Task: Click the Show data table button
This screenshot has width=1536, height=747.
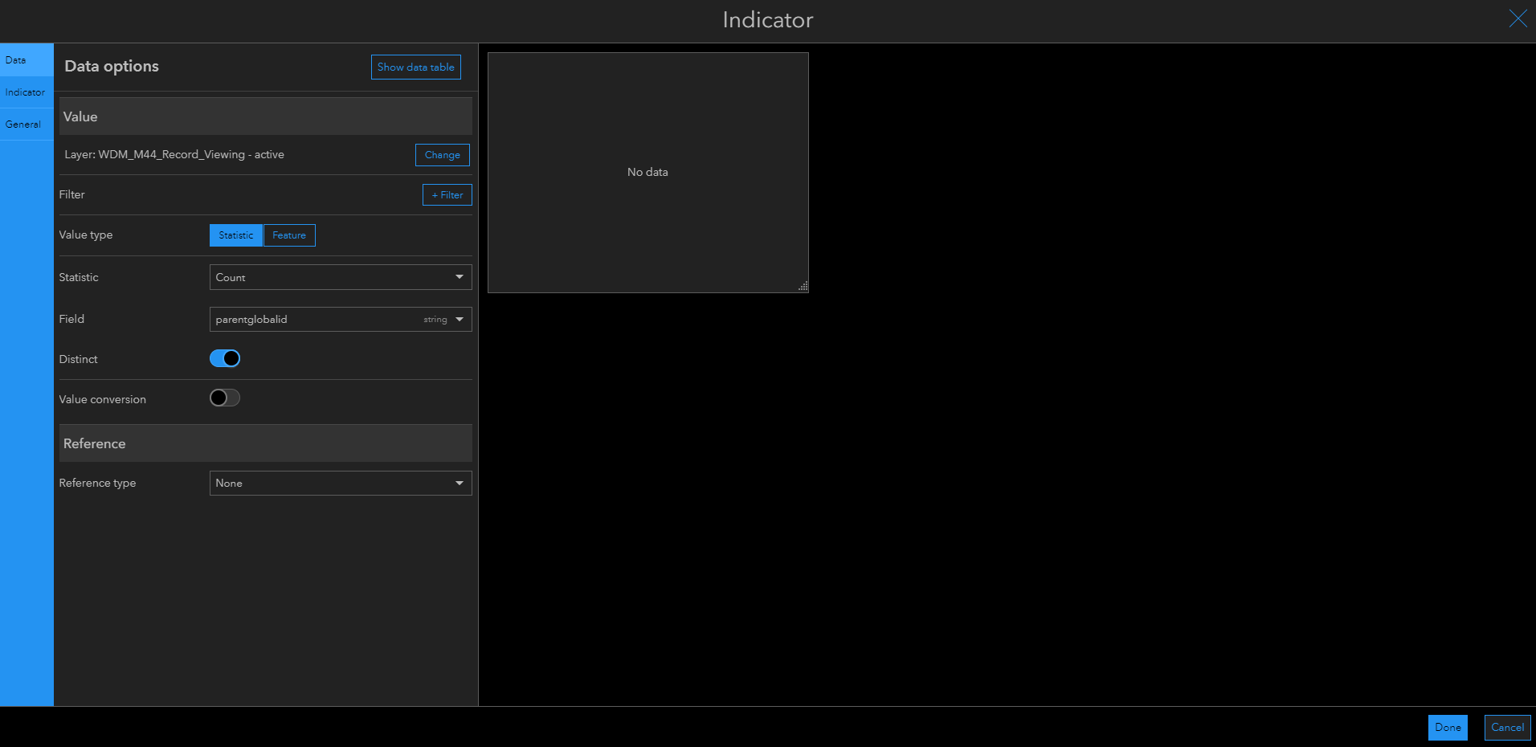Action: [416, 67]
